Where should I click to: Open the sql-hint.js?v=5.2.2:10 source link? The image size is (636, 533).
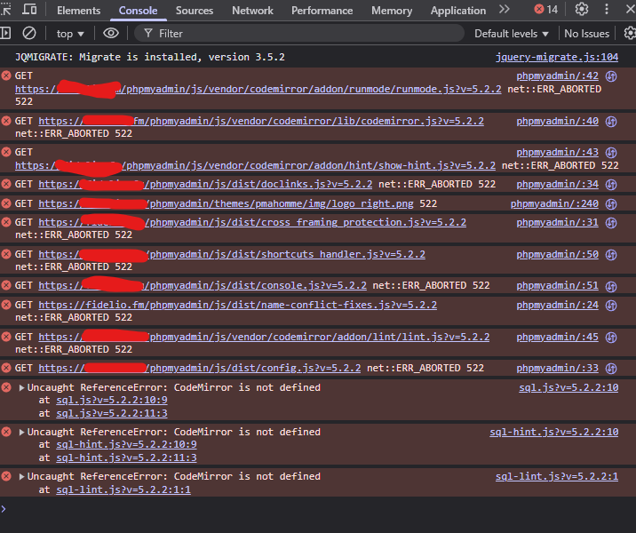click(x=554, y=432)
